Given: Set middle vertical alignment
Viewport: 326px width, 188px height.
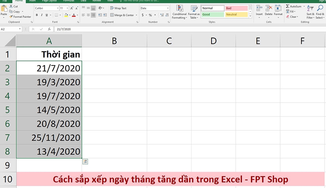Looking at the screenshot, I should (x=88, y=8).
